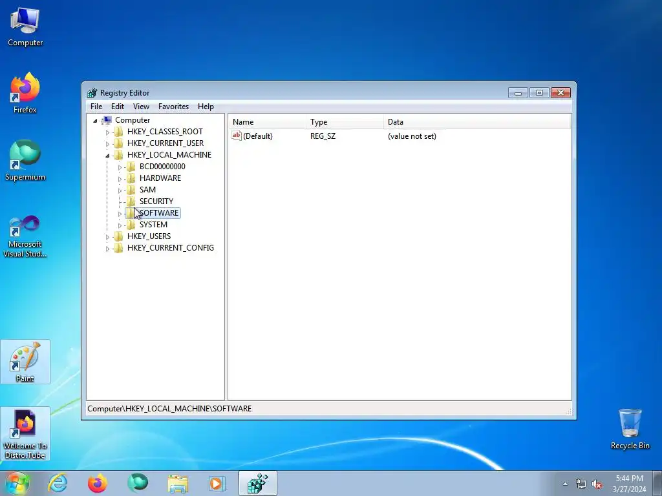The height and width of the screenshot is (496, 662).
Task: Open the Paint desktop shortcut
Action: point(25,362)
